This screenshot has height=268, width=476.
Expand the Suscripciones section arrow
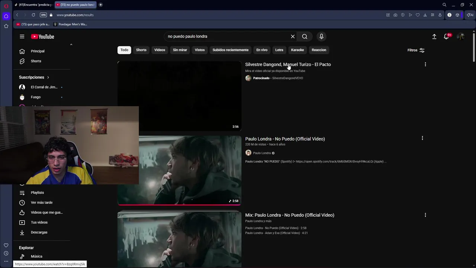point(48,77)
